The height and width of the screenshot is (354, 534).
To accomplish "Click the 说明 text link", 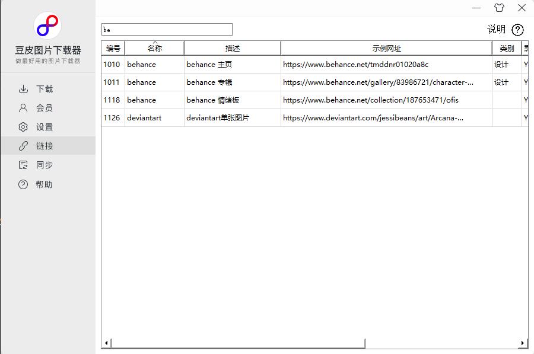I will coord(496,30).
